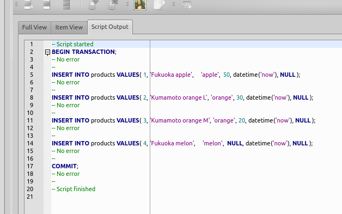
Task: Click 'Kumamoto orange M' string on line 11
Action: [x=180, y=120]
